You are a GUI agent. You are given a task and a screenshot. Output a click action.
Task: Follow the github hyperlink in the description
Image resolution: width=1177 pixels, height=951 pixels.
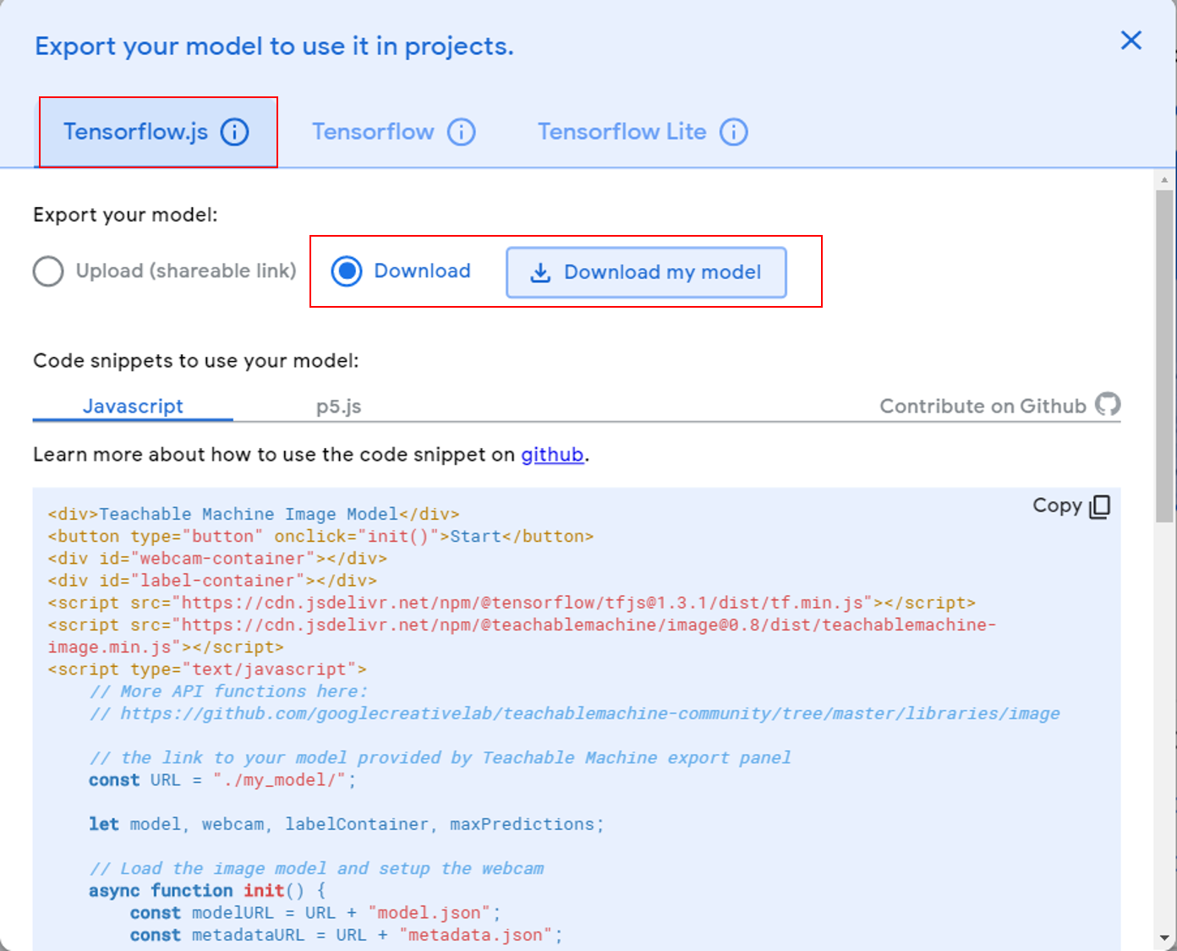click(552, 455)
